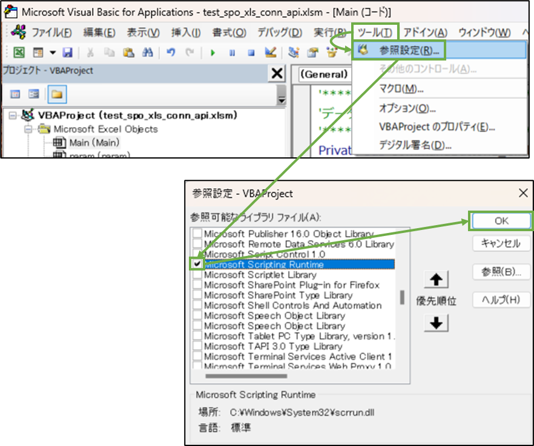
Task: Click the 参照(B)... browse button
Action: click(x=501, y=272)
